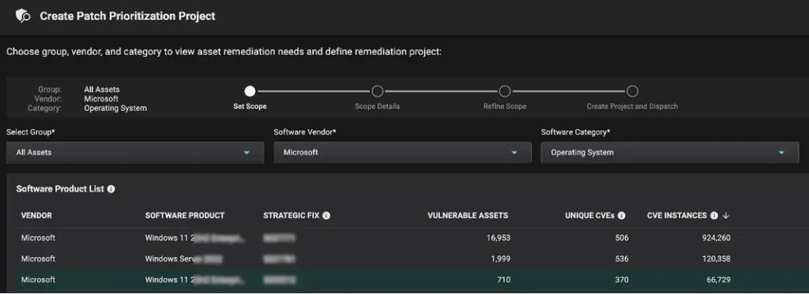The image size is (809, 294).
Task: Open info icon beside Software Product List
Action: point(111,189)
